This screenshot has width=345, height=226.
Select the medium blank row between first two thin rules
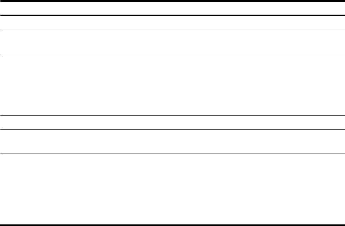tap(173, 42)
